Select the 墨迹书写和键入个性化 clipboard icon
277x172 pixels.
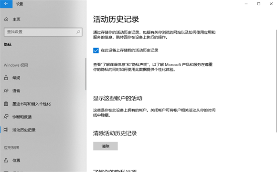click(6, 104)
